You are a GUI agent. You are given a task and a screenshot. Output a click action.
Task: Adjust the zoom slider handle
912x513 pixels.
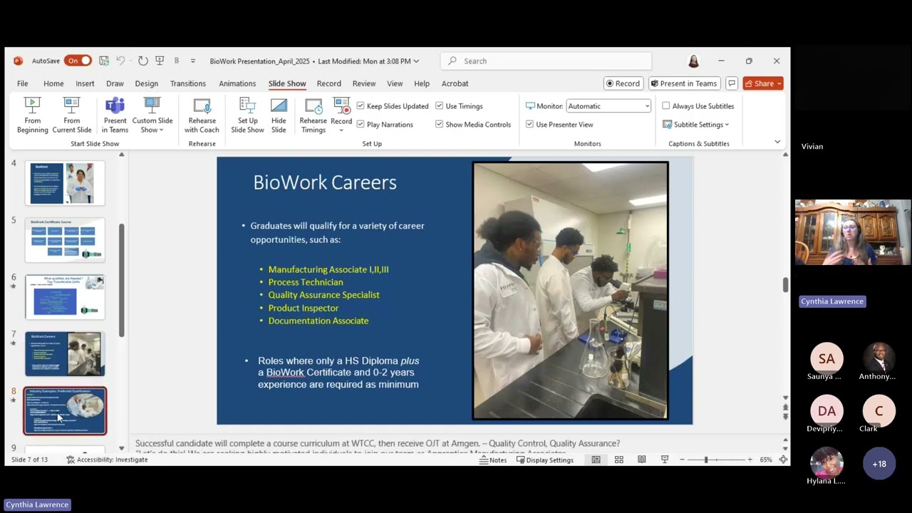pos(706,460)
